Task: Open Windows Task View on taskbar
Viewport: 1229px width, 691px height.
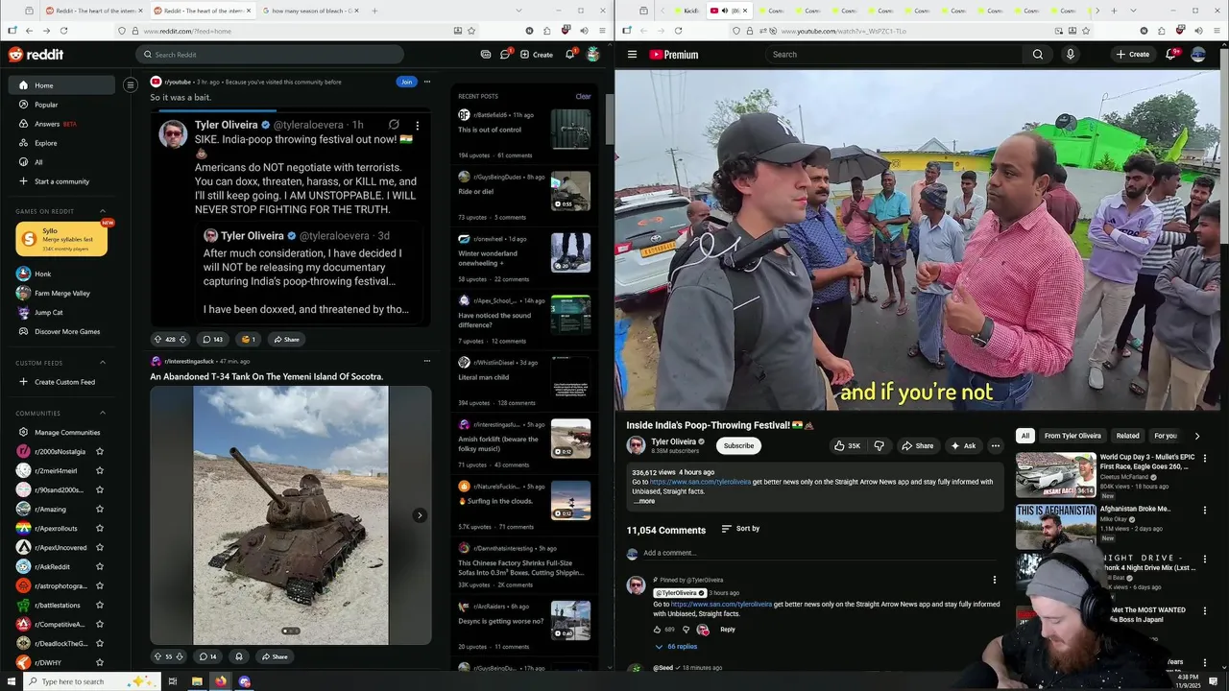Action: pyautogui.click(x=173, y=681)
